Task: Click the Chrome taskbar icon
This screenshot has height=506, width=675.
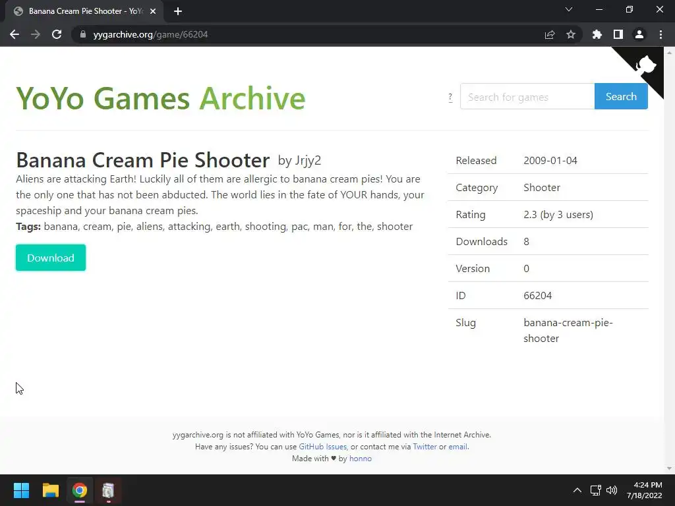Action: click(80, 490)
